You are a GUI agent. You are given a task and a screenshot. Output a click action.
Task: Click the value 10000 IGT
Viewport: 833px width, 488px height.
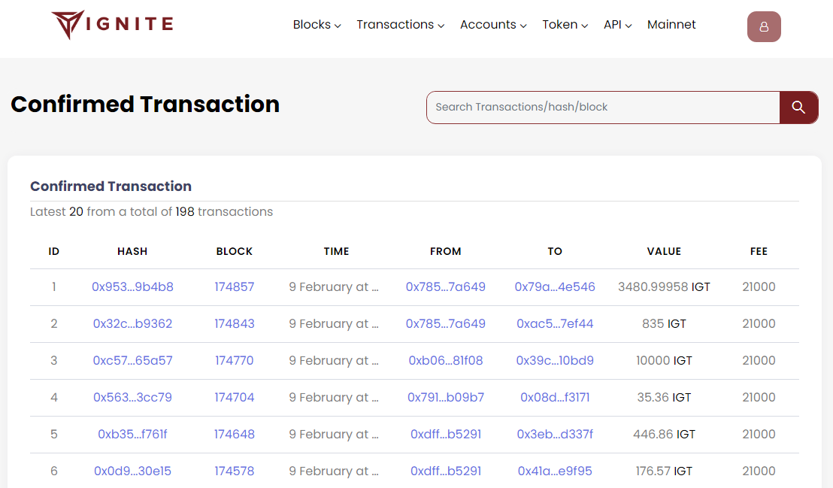click(664, 360)
